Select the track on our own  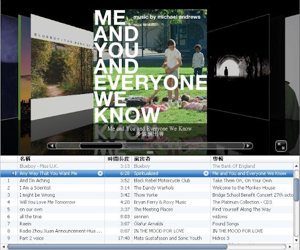pyautogui.click(x=31, y=210)
